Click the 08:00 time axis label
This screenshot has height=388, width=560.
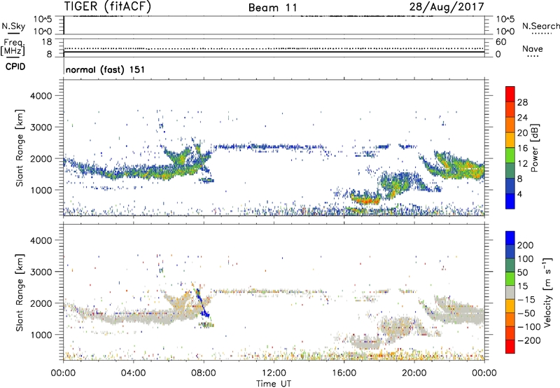click(204, 373)
